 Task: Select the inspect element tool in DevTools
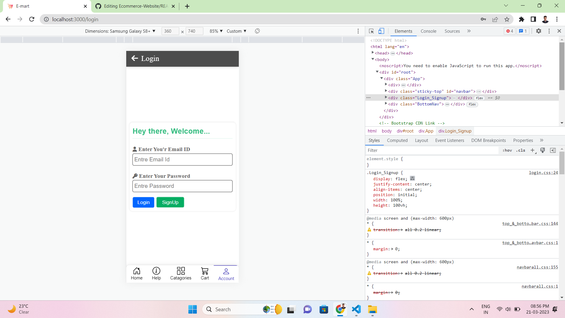(371, 31)
